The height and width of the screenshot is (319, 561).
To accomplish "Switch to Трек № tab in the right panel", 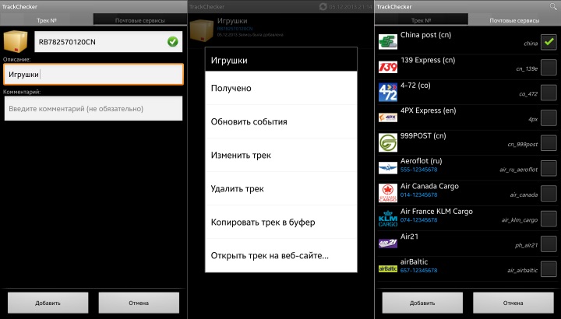I will click(x=421, y=20).
